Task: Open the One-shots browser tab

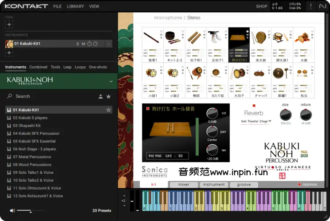Action: (x=98, y=67)
